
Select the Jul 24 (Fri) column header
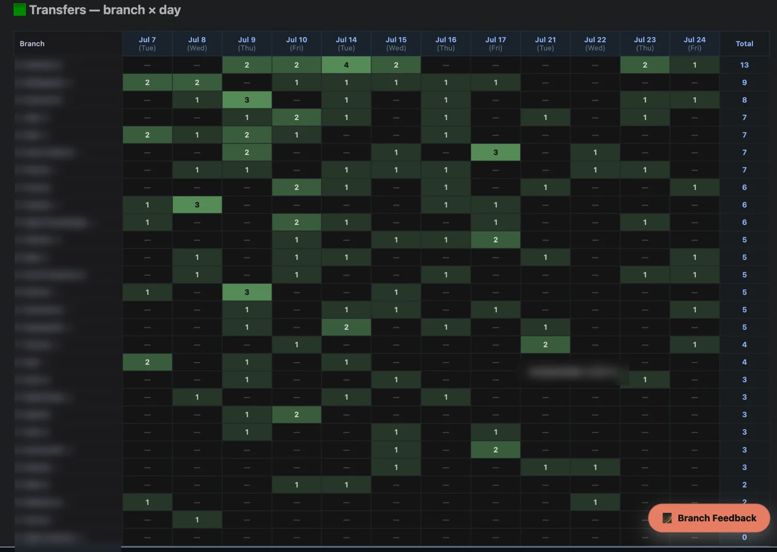(x=694, y=43)
